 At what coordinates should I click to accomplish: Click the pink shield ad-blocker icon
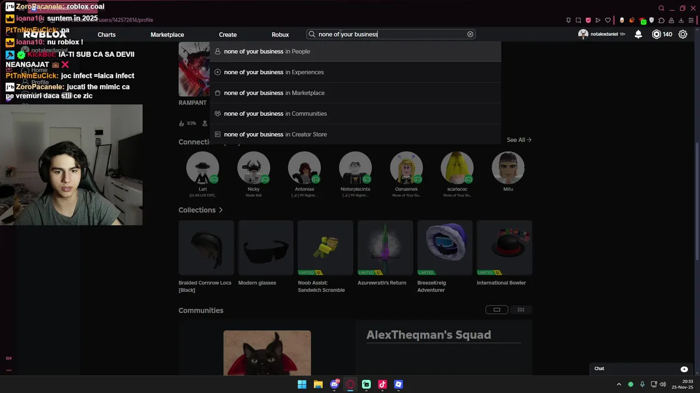(588, 20)
